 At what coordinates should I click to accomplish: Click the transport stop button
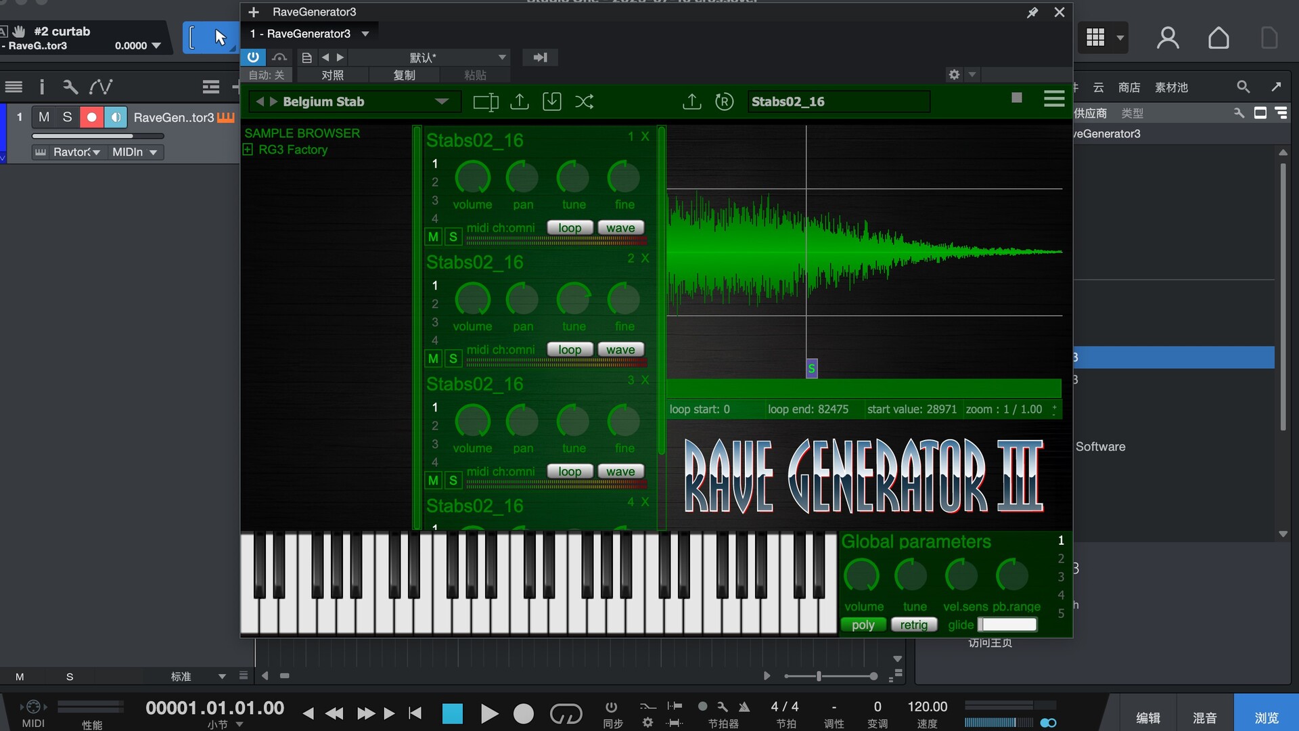pyautogui.click(x=453, y=713)
